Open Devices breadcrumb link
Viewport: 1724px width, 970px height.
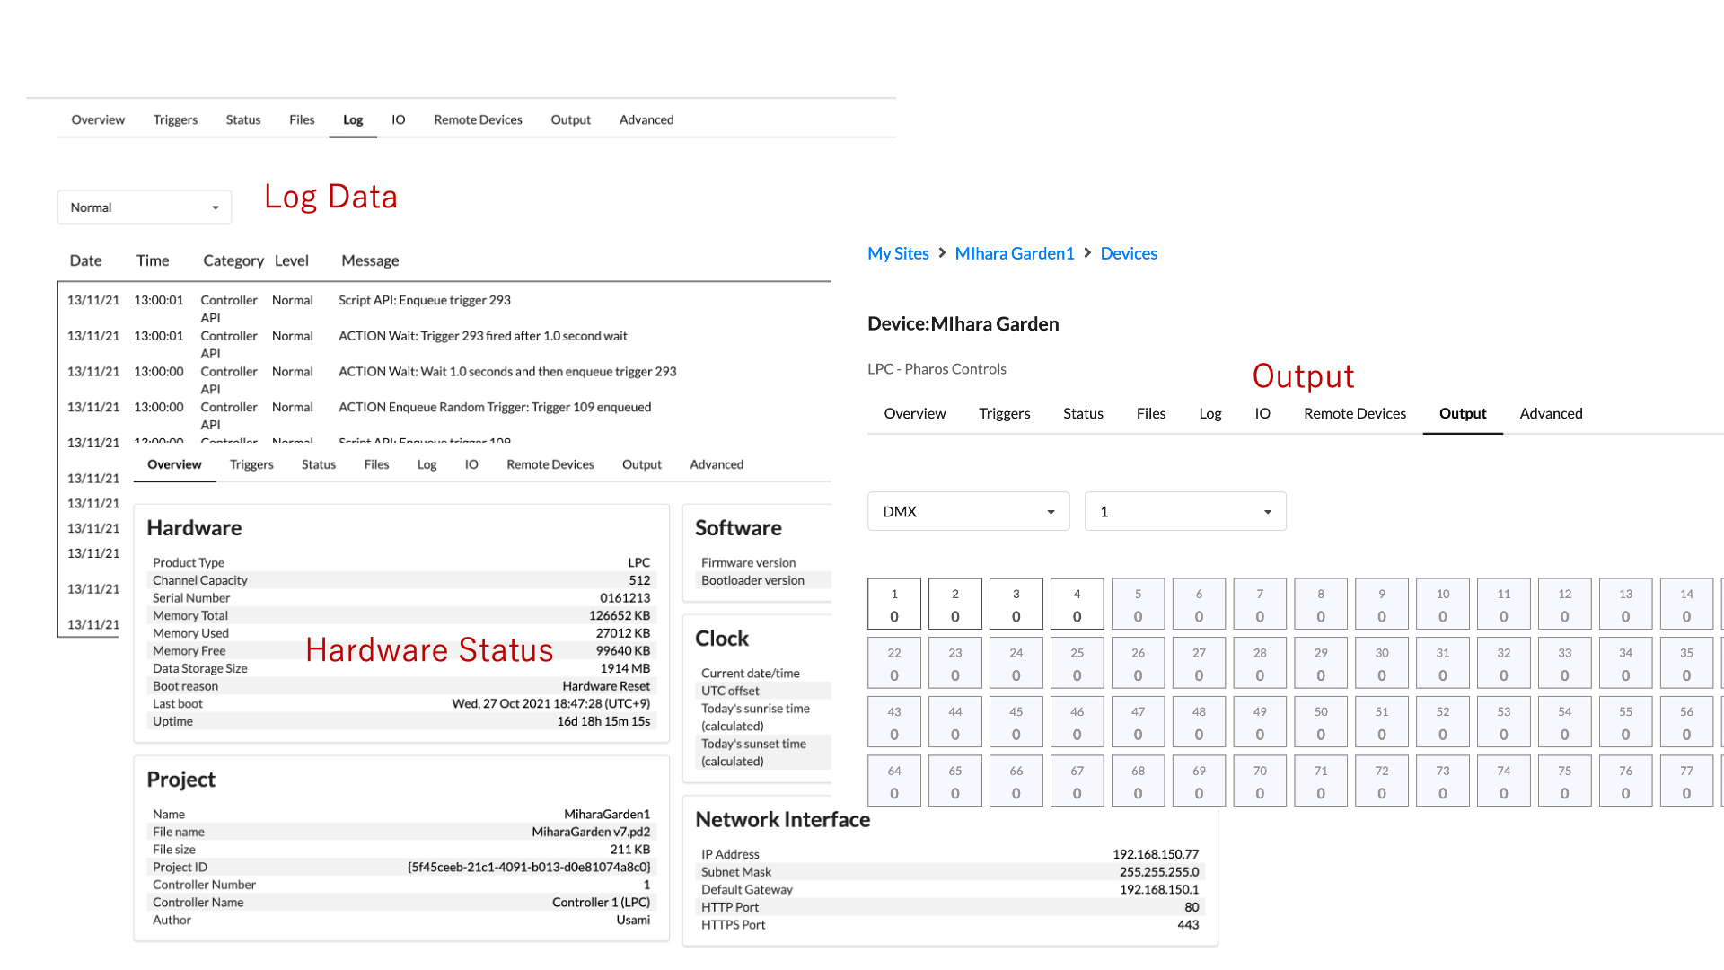tap(1129, 253)
